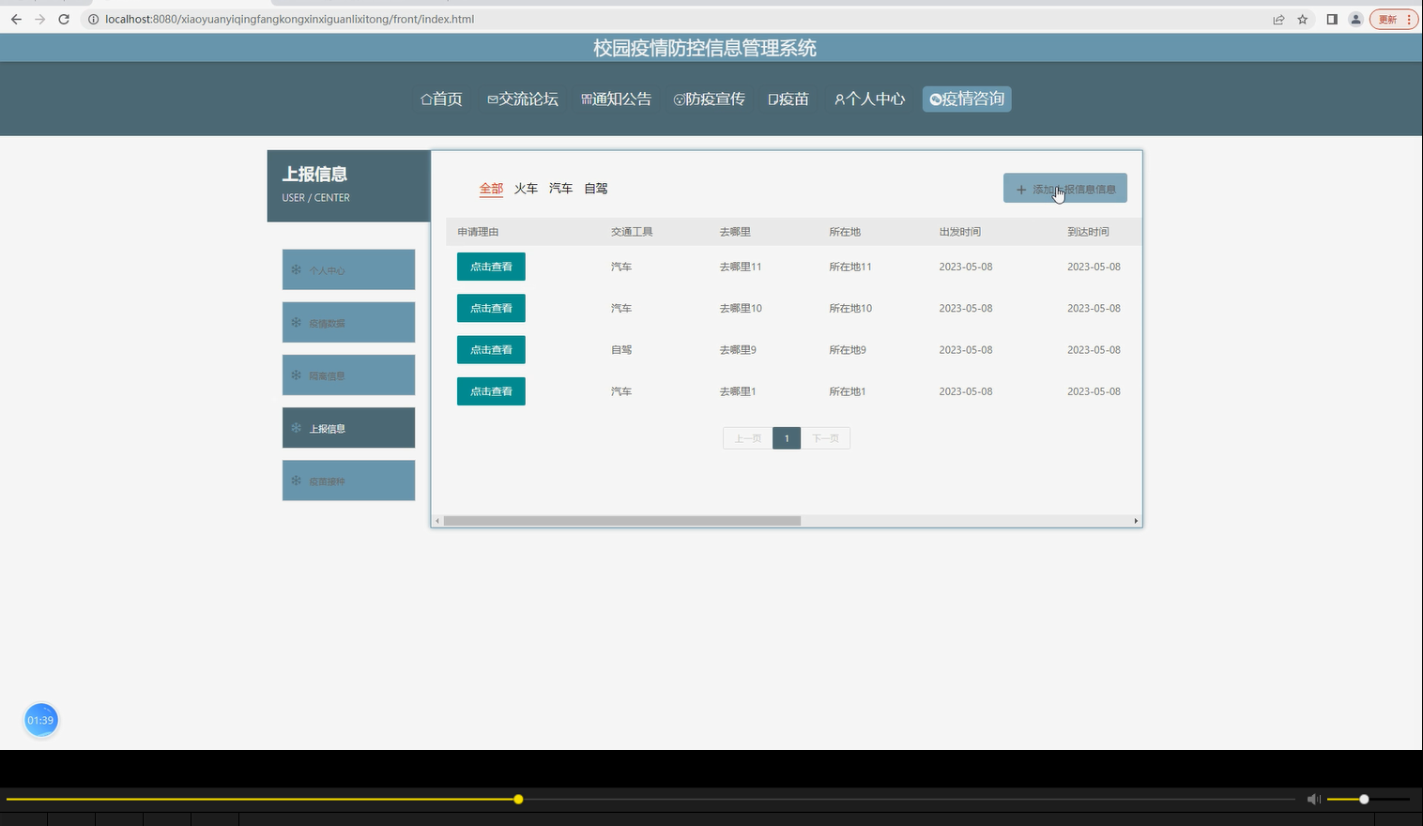Click the 去哪里11 cell
The image size is (1423, 826).
pos(741,267)
